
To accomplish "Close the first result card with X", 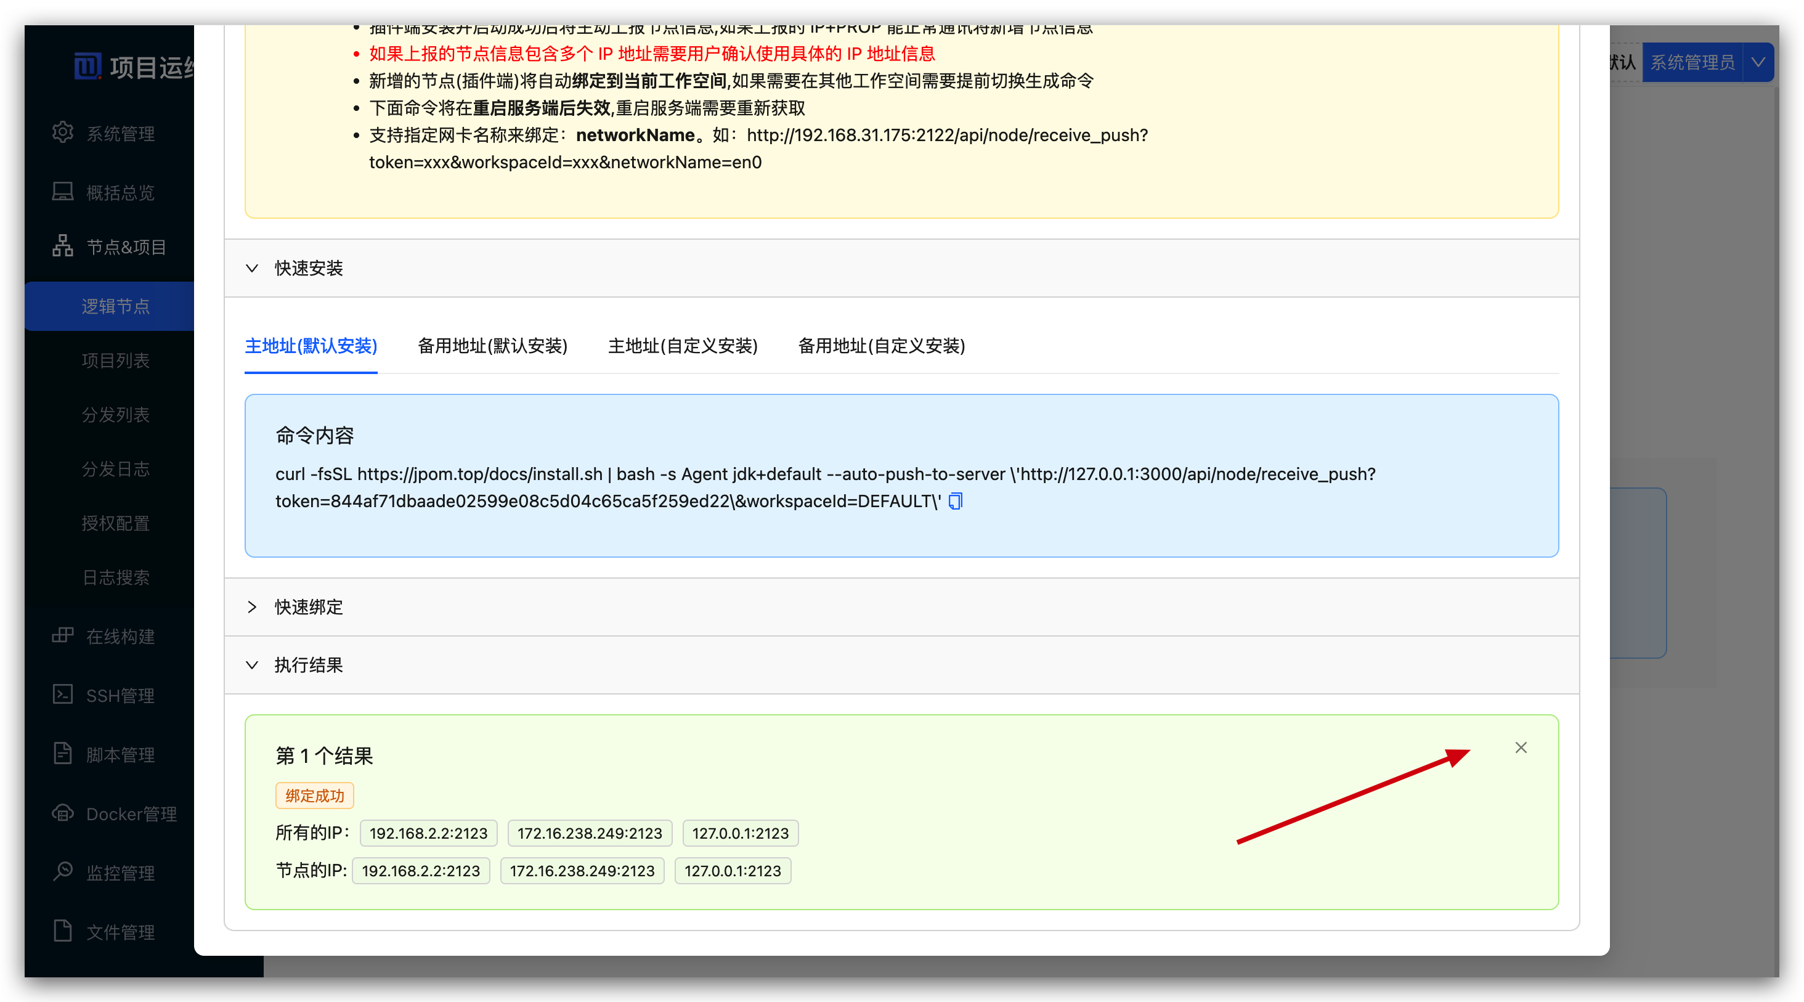I will [x=1521, y=748].
